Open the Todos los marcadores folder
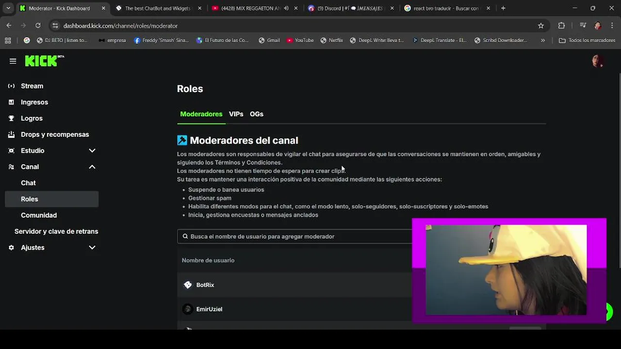Screen dimensions: 621x349 pos(586,40)
